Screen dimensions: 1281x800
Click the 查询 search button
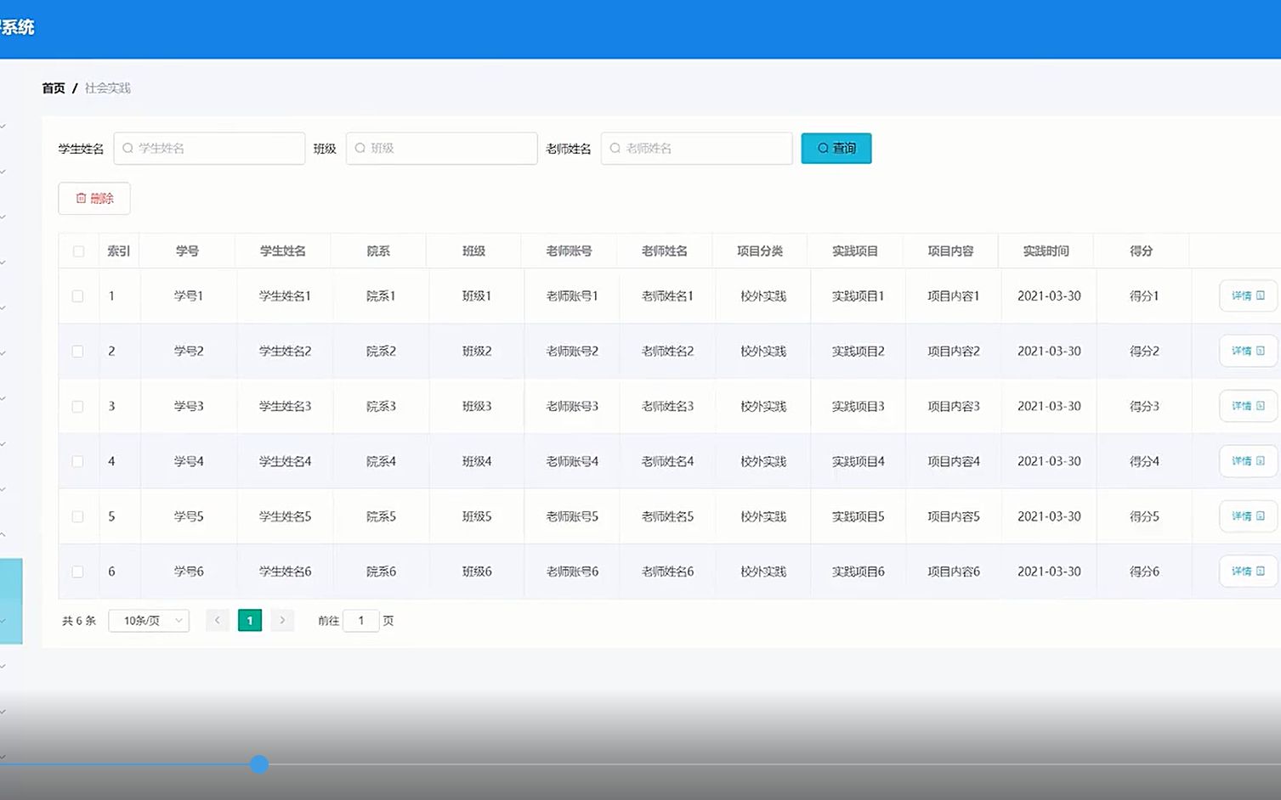click(x=836, y=149)
